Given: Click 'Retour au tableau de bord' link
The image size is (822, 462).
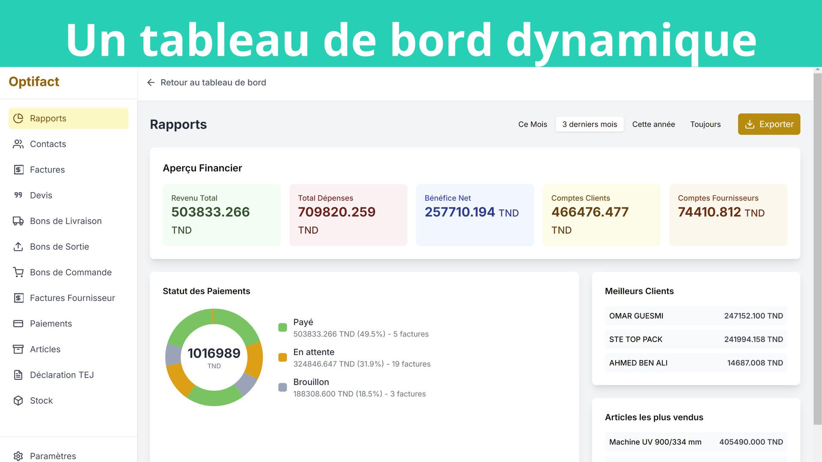Looking at the screenshot, I should point(213,83).
